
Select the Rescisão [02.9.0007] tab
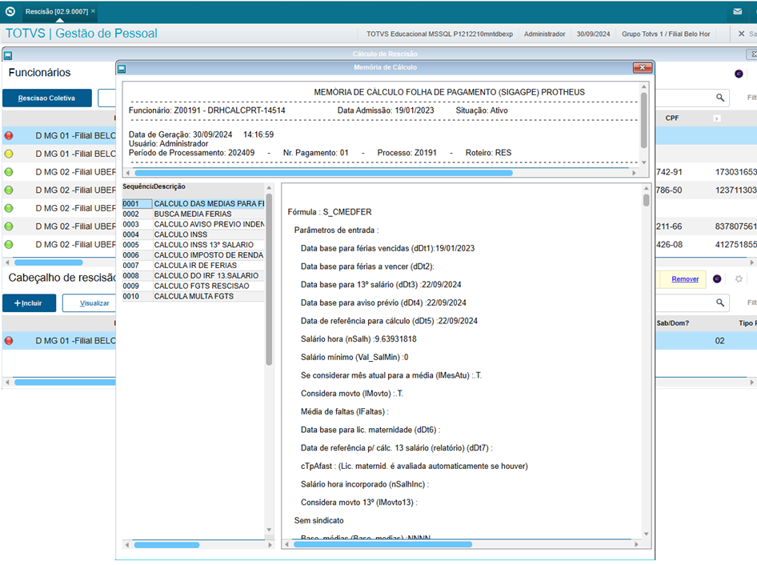pyautogui.click(x=57, y=11)
